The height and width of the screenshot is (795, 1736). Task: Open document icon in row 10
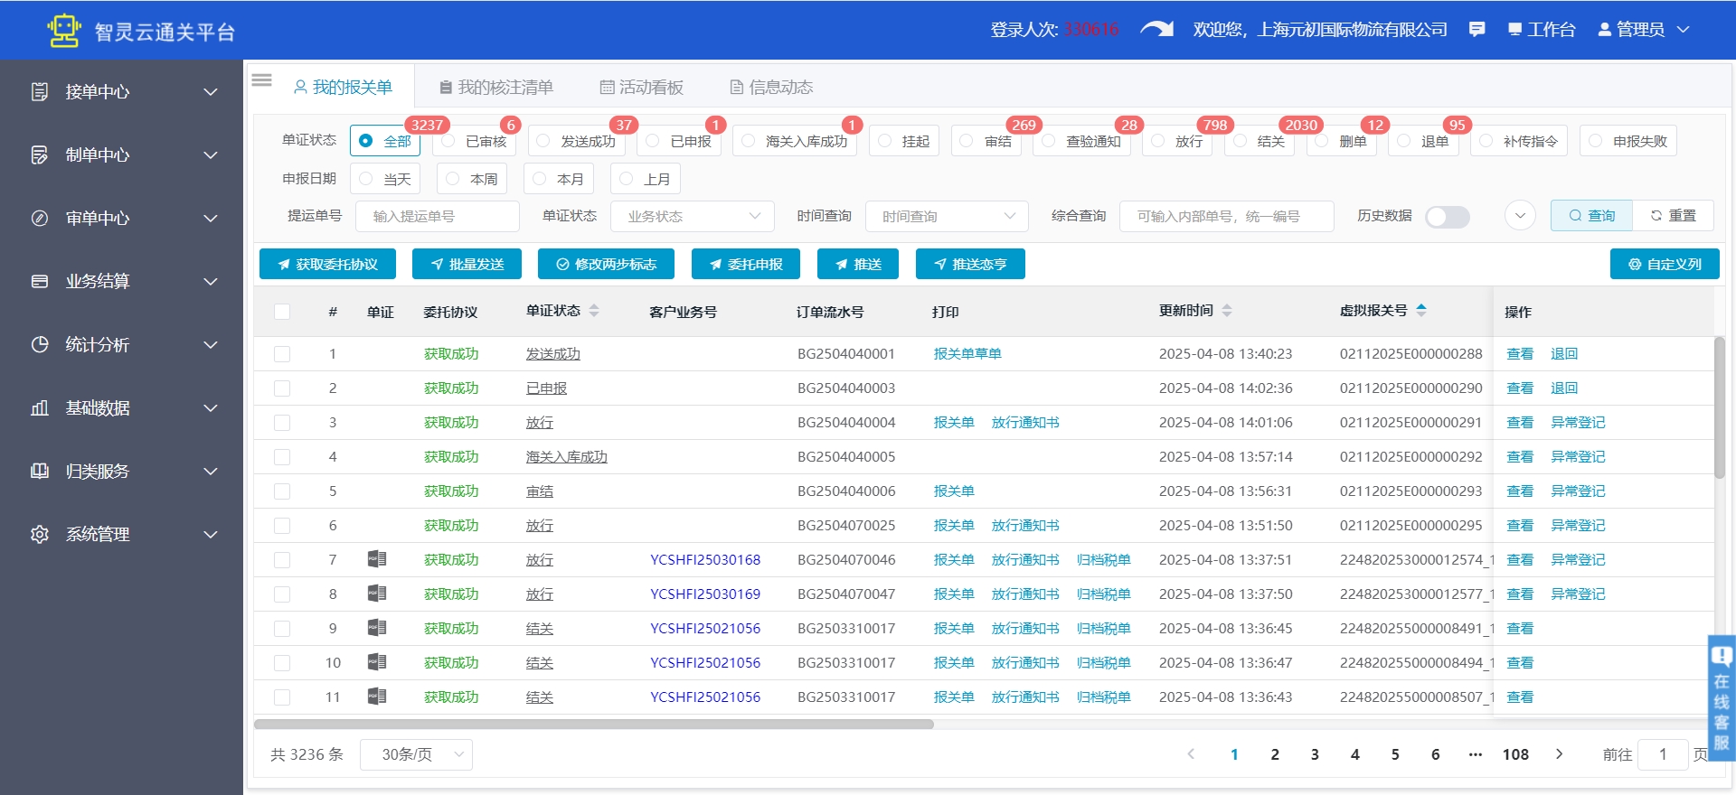pos(377,662)
